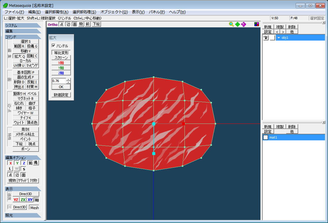Select the ナイフ K knife tool
The height and width of the screenshot is (223, 328).
(x=26, y=118)
